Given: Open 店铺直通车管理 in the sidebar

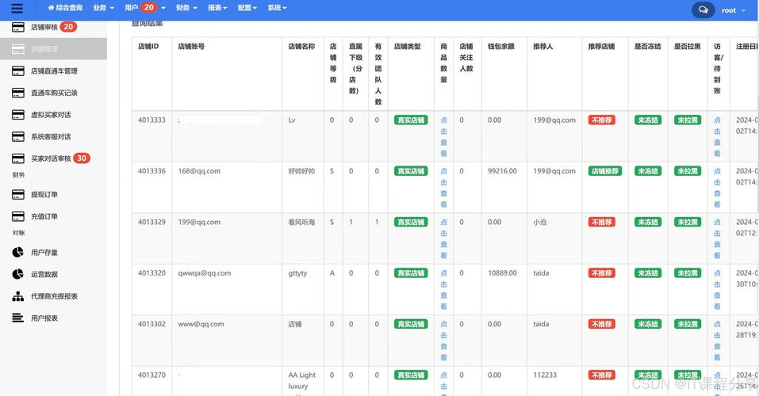Looking at the screenshot, I should 54,71.
